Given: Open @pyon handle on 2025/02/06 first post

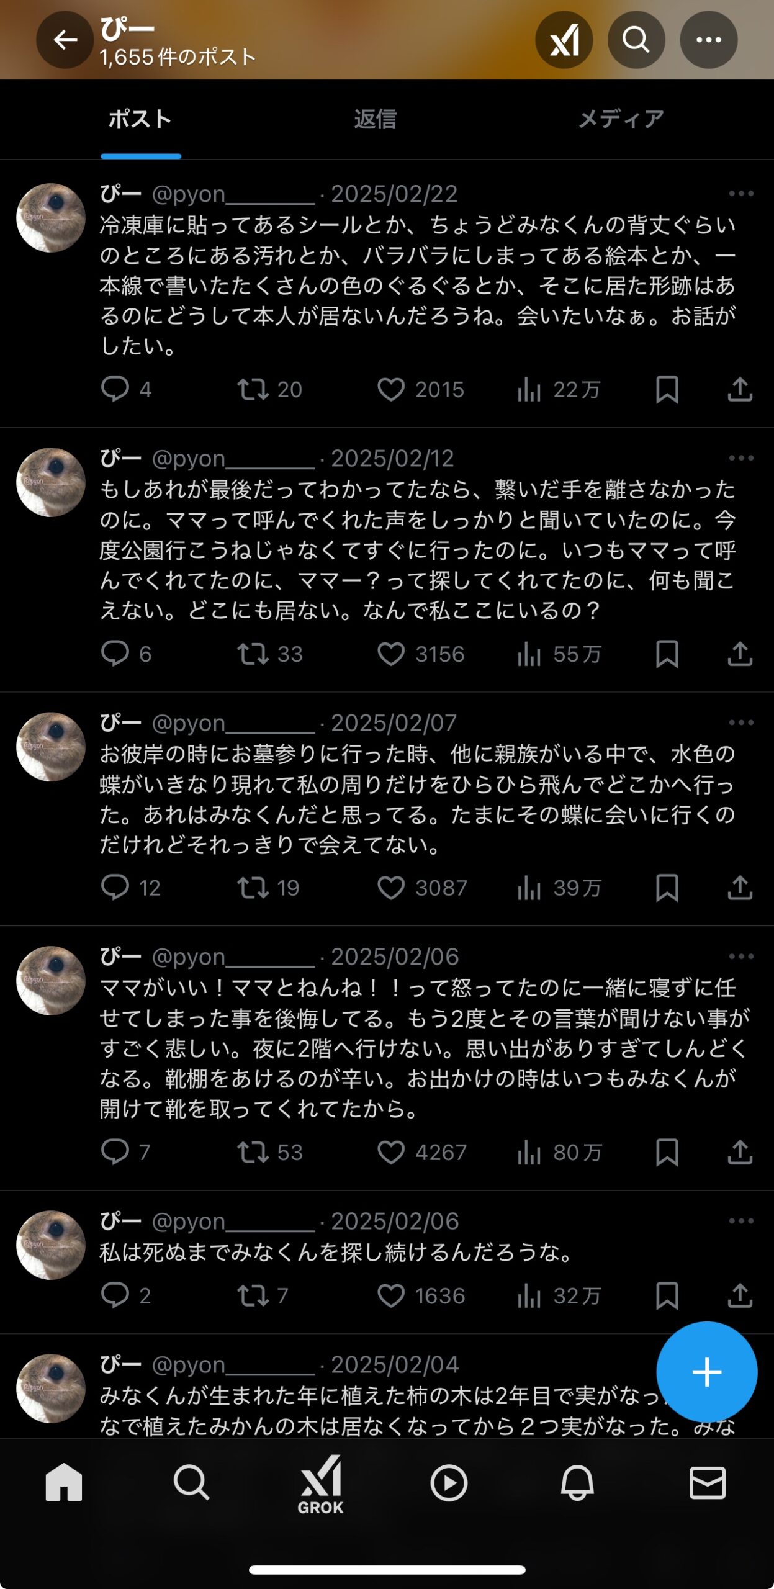Looking at the screenshot, I should click(233, 957).
